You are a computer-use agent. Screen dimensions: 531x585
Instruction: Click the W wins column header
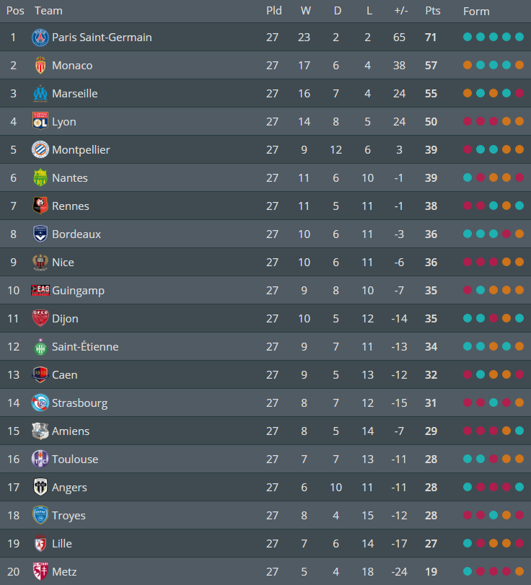coord(305,11)
